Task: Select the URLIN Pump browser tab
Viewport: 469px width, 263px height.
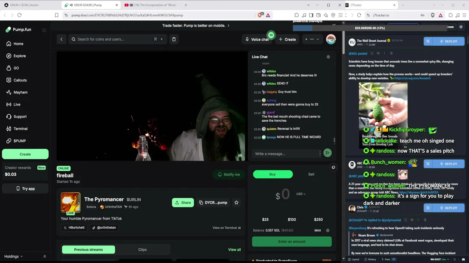Action: tap(91, 5)
